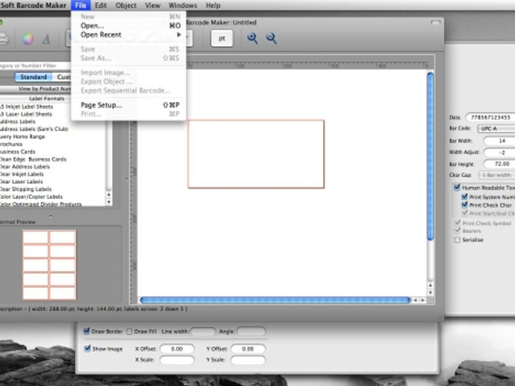Open the Object menu
The height and width of the screenshot is (386, 515).
126,5
